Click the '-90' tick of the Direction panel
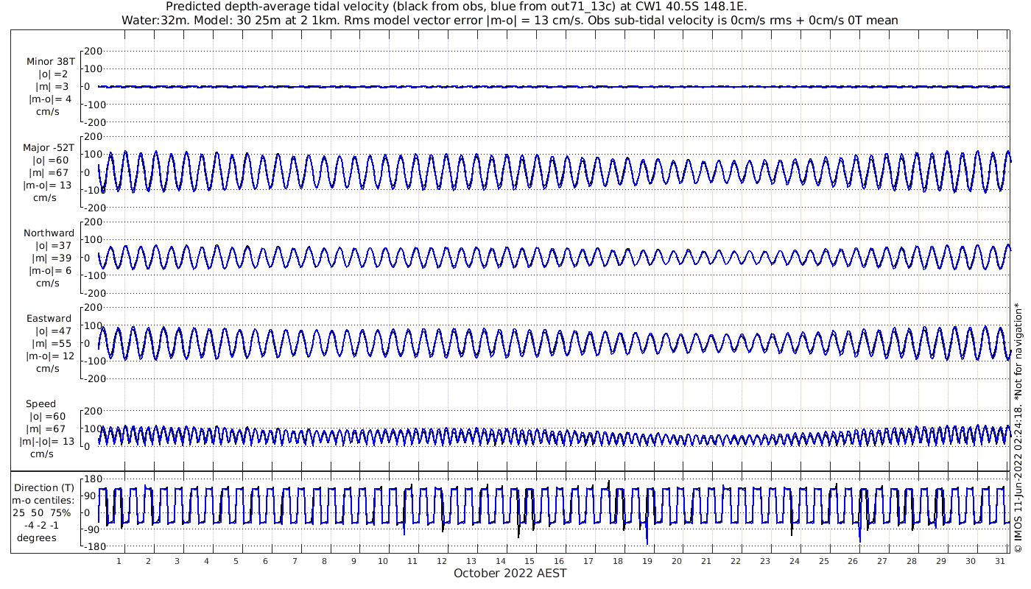1031x589 pixels. [91, 530]
